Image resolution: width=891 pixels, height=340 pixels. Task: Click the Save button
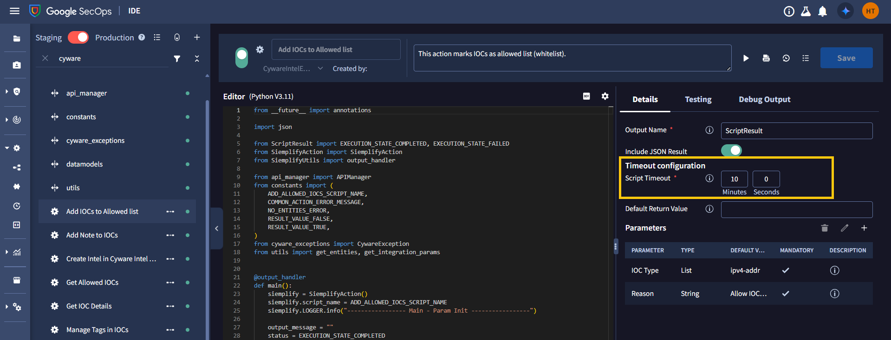pyautogui.click(x=846, y=58)
